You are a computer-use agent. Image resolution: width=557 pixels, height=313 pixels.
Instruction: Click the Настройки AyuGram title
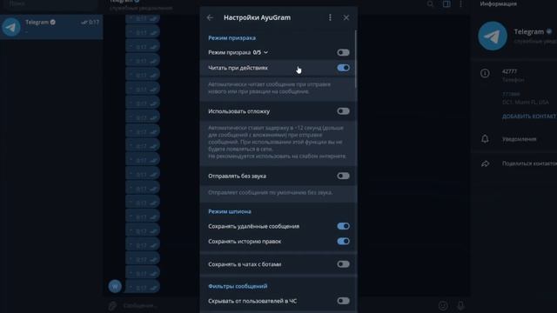pyautogui.click(x=258, y=17)
